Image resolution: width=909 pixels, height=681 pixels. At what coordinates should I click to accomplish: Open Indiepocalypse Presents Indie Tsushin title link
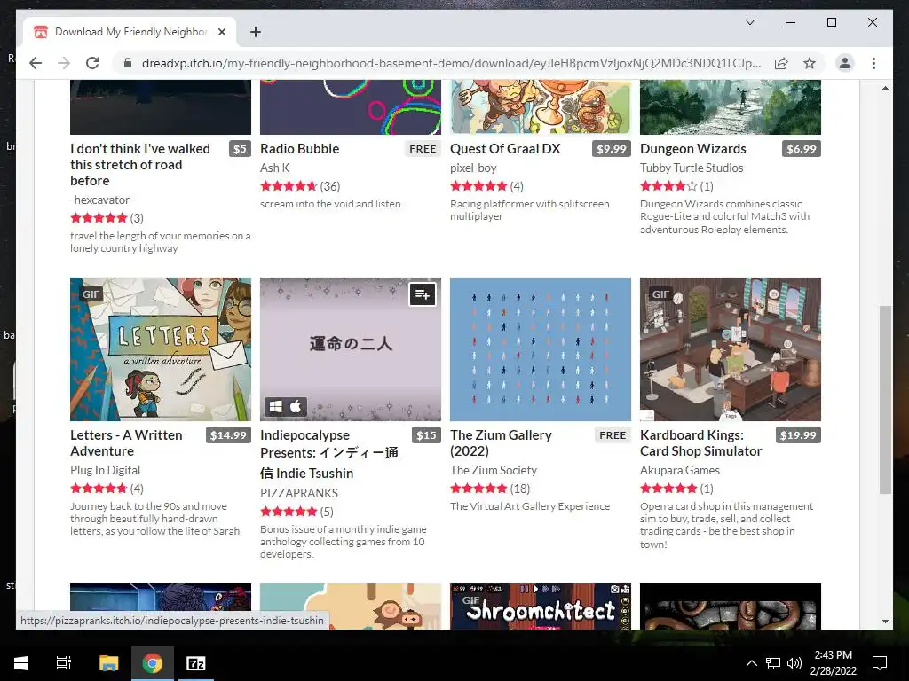[329, 454]
